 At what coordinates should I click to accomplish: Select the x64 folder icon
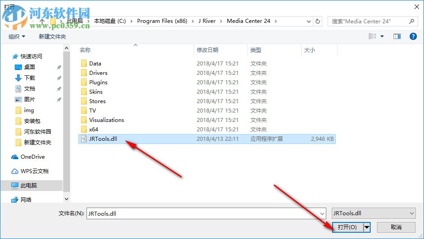[84, 130]
